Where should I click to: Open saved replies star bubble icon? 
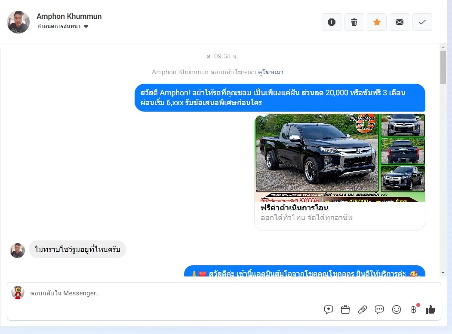[329, 310]
